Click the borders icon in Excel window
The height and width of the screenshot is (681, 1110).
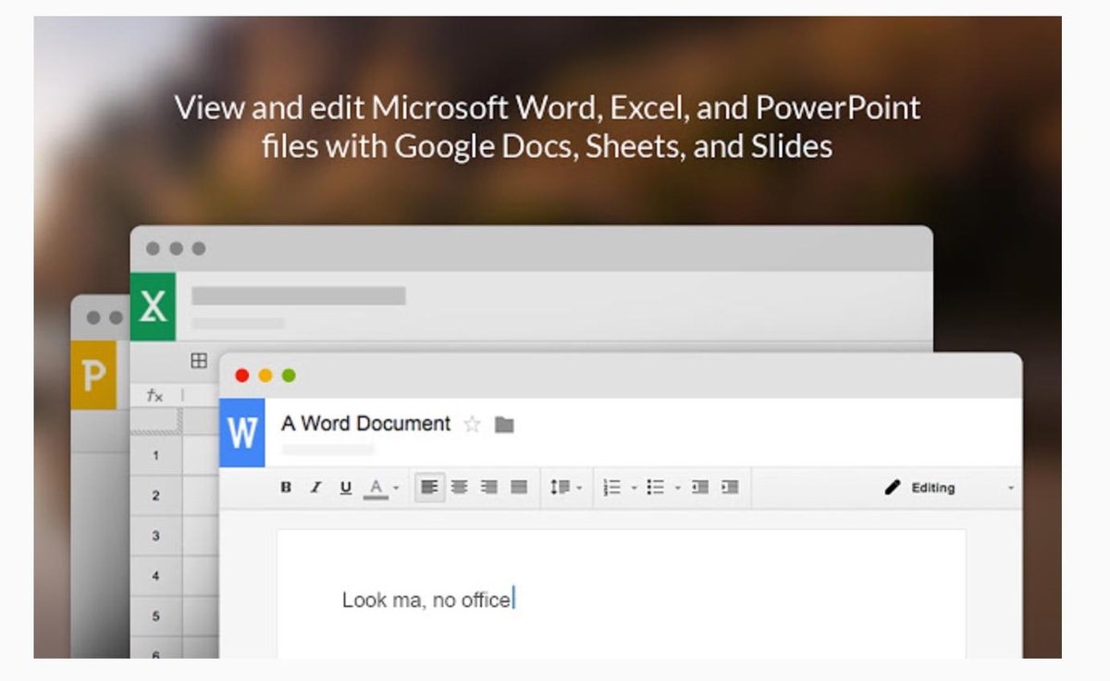(x=199, y=361)
